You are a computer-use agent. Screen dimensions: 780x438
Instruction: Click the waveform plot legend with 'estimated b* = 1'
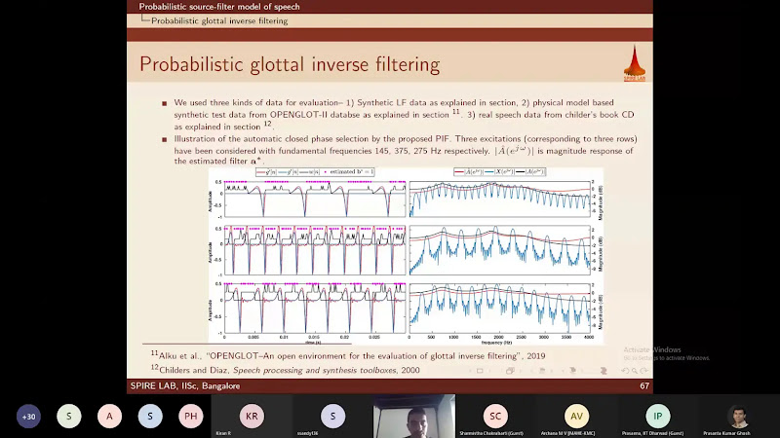pos(315,172)
